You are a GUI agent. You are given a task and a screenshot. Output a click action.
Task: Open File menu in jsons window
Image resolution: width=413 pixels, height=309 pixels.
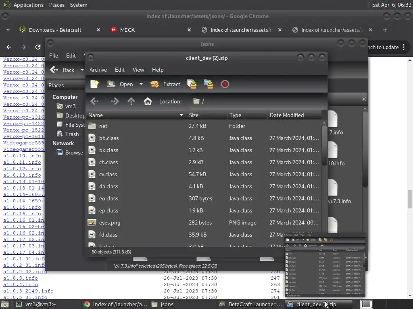54,56
